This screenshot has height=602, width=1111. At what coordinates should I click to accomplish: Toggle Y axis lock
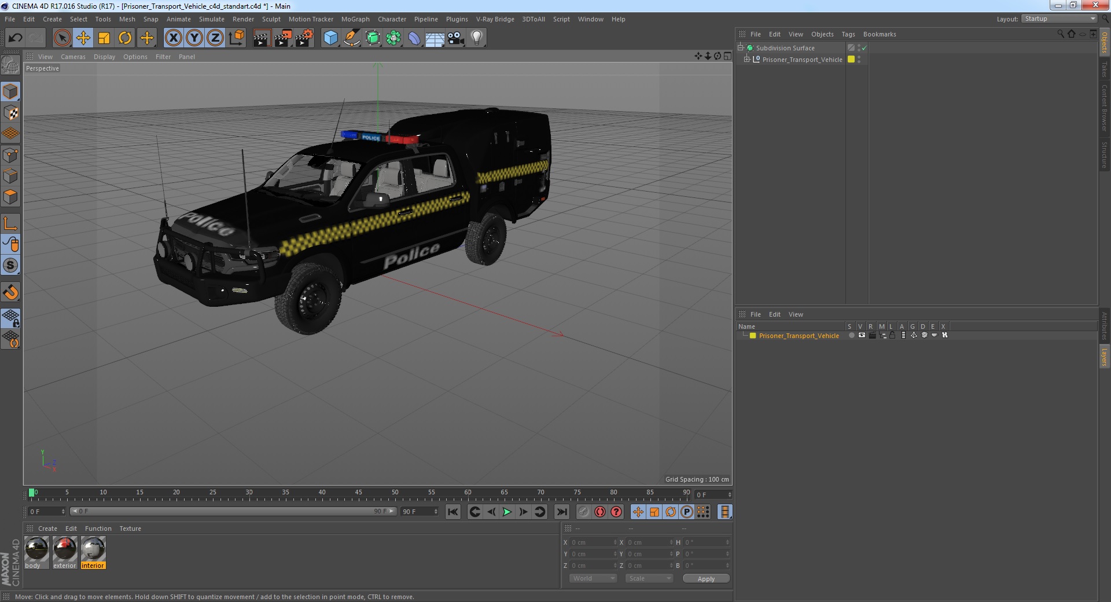tap(194, 38)
